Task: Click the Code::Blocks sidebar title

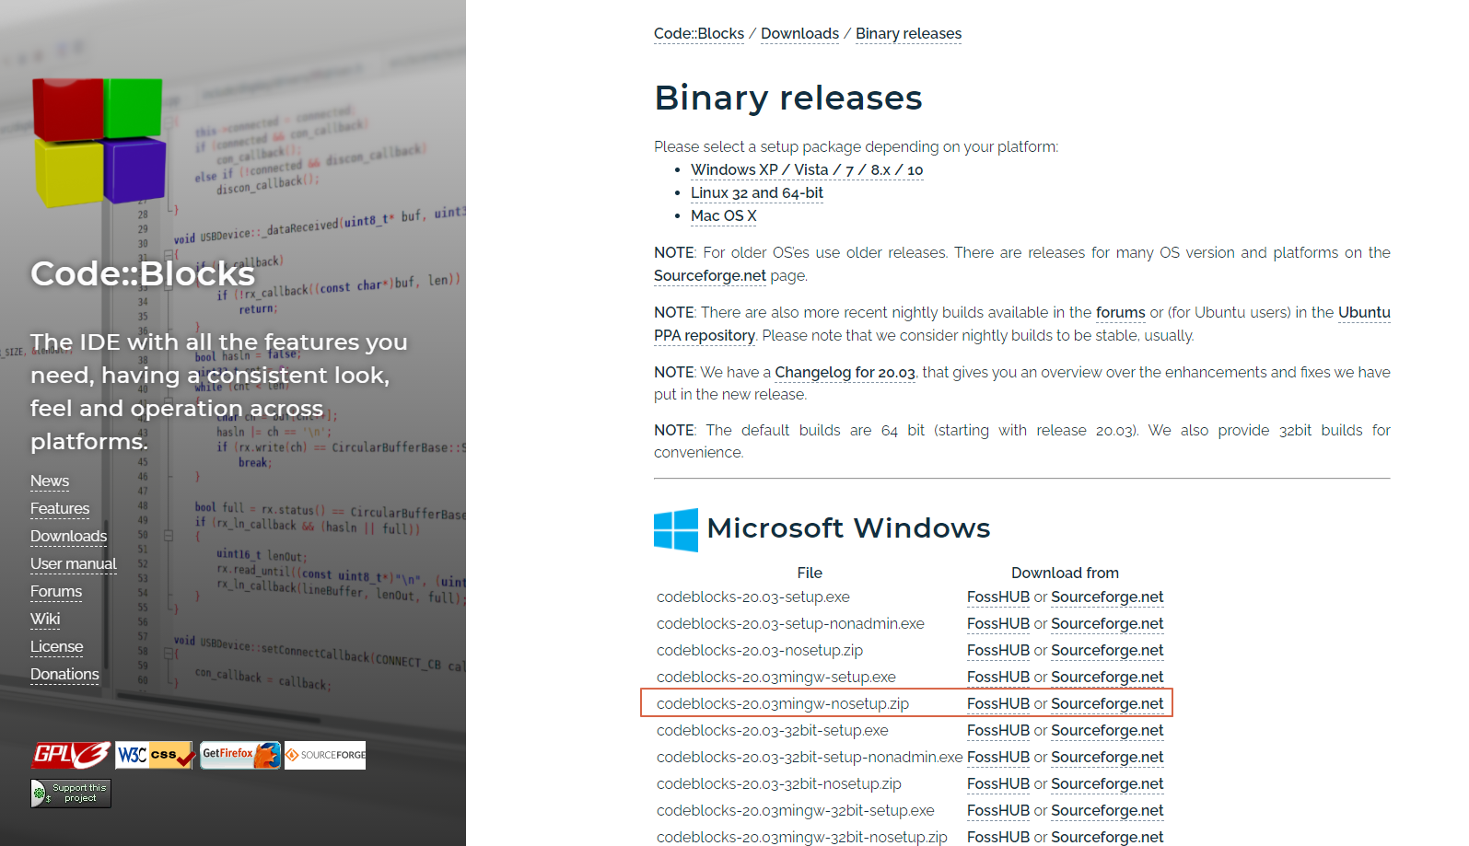Action: [x=143, y=274]
